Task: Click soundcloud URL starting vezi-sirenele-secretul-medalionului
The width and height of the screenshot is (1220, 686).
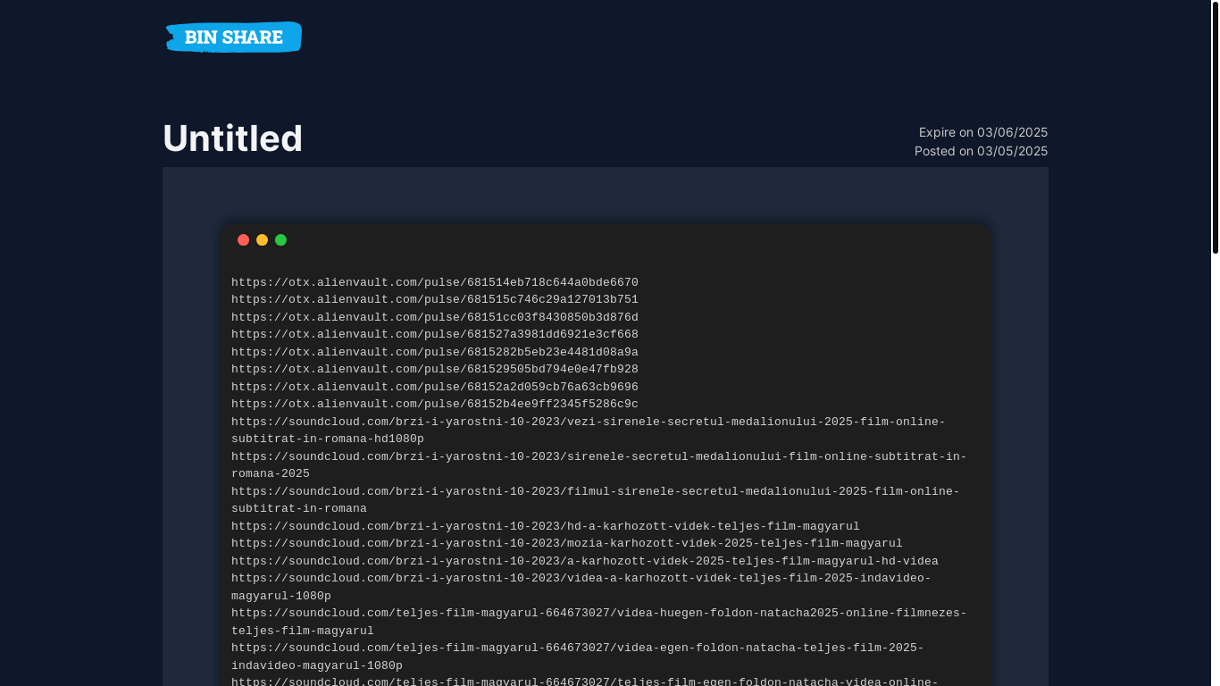Action: 589,431
